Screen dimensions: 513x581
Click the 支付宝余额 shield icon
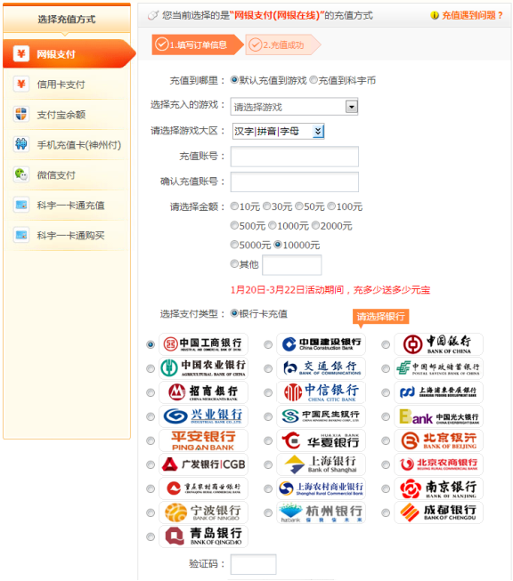(x=21, y=114)
